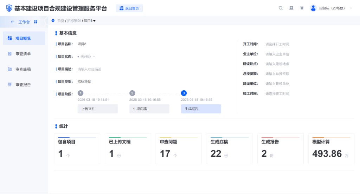Click the 建设地点 input field
The image size is (360, 194).
[277, 64]
